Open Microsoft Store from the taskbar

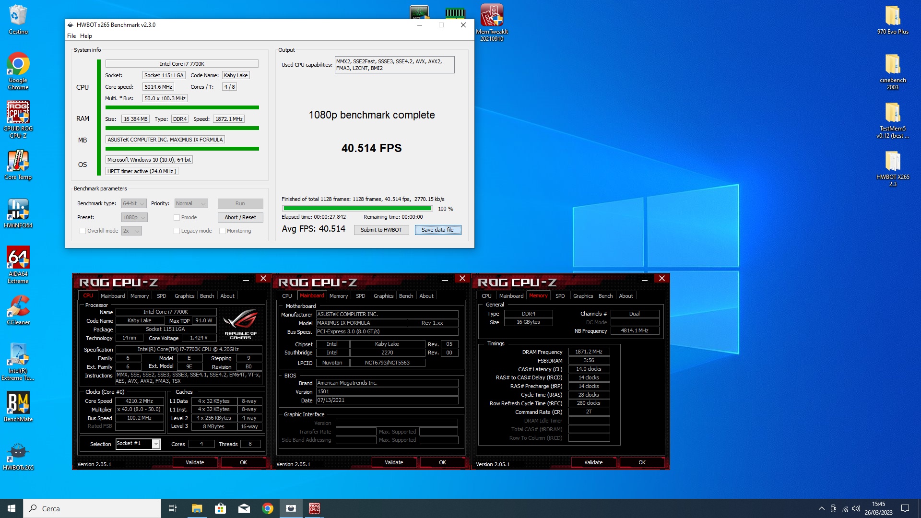[221, 508]
